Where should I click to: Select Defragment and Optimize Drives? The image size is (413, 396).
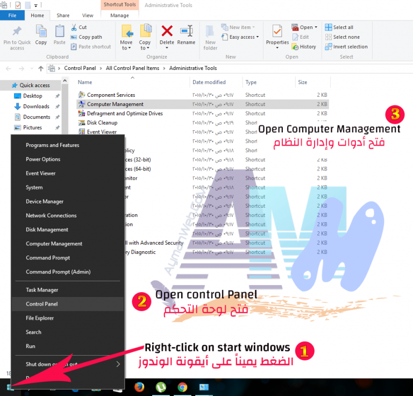pos(125,114)
